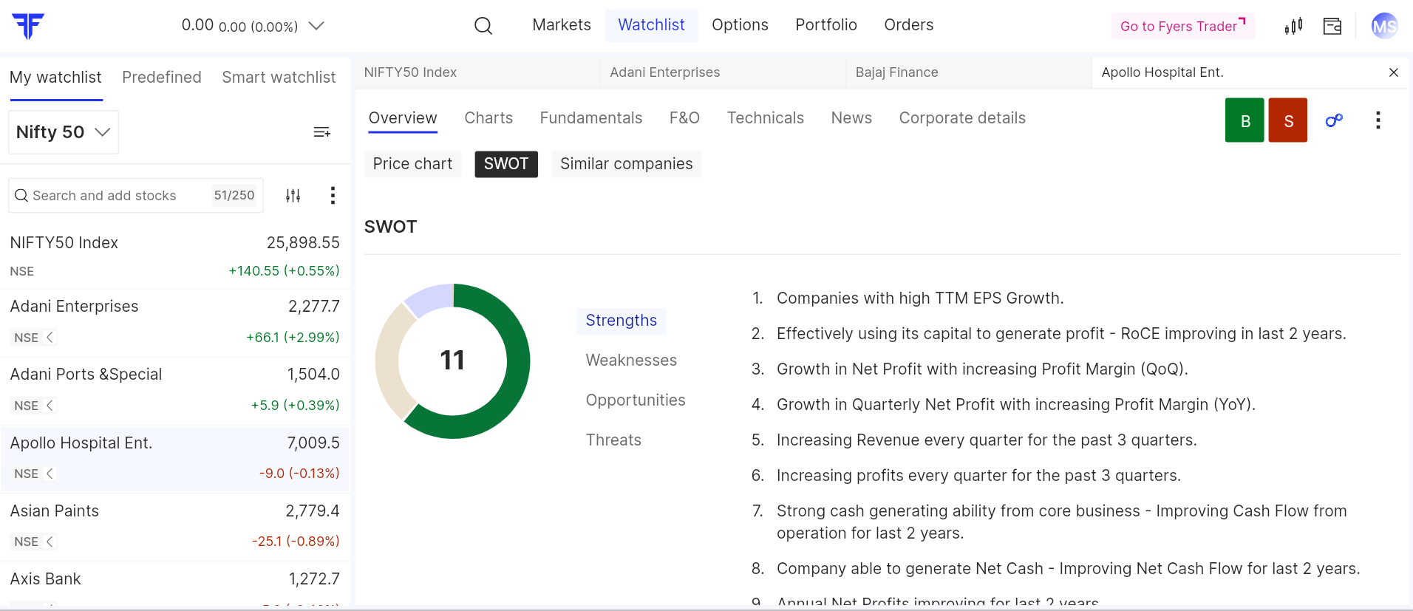Click the Search and add stocks field
The image size is (1413, 611).
click(111, 196)
